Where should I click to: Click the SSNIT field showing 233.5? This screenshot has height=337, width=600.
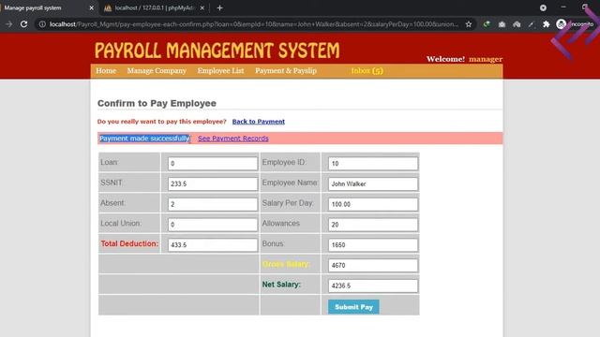click(x=213, y=183)
